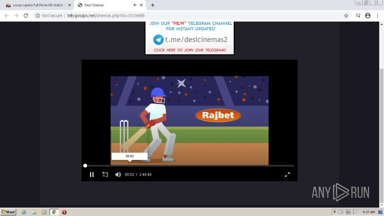The height and width of the screenshot is (216, 384).
Task: Click here to join our Telegram
Action: 190,50
